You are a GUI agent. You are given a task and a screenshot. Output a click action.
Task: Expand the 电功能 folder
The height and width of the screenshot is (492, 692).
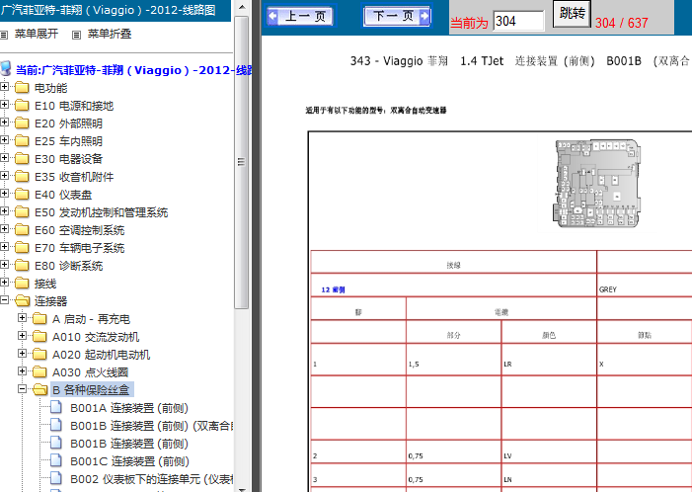[4, 87]
